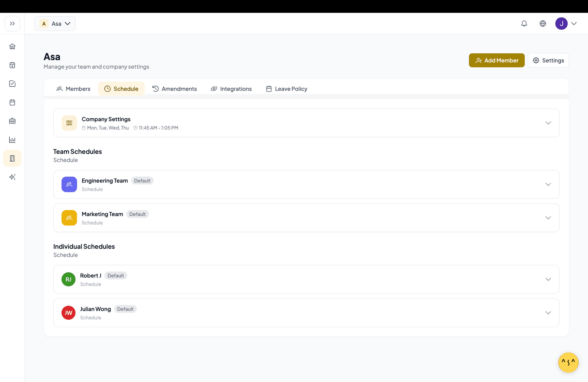Expand the Company Settings panel

(x=548, y=123)
